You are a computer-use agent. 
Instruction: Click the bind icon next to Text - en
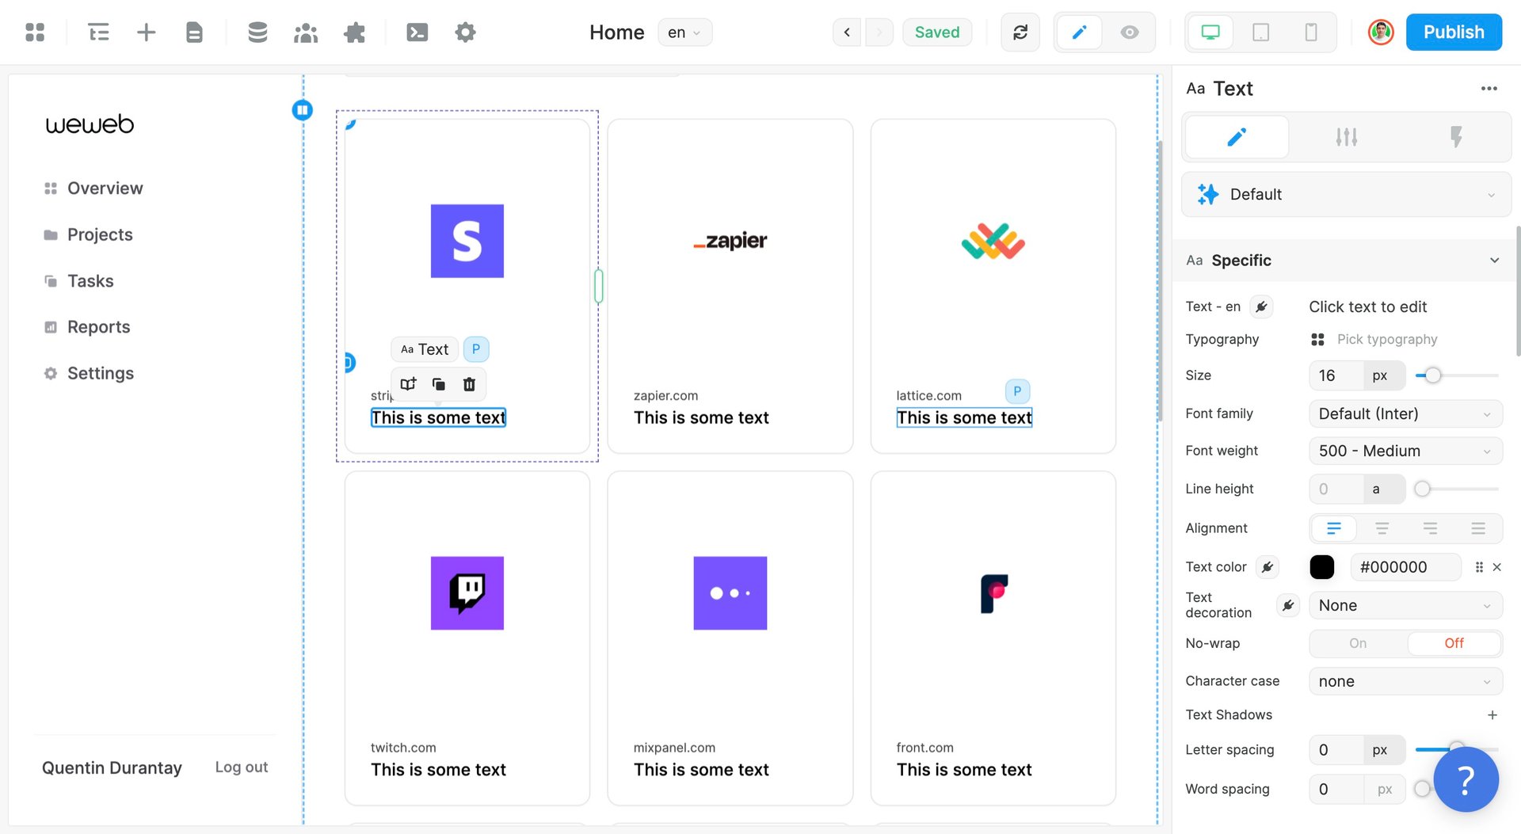(x=1261, y=307)
